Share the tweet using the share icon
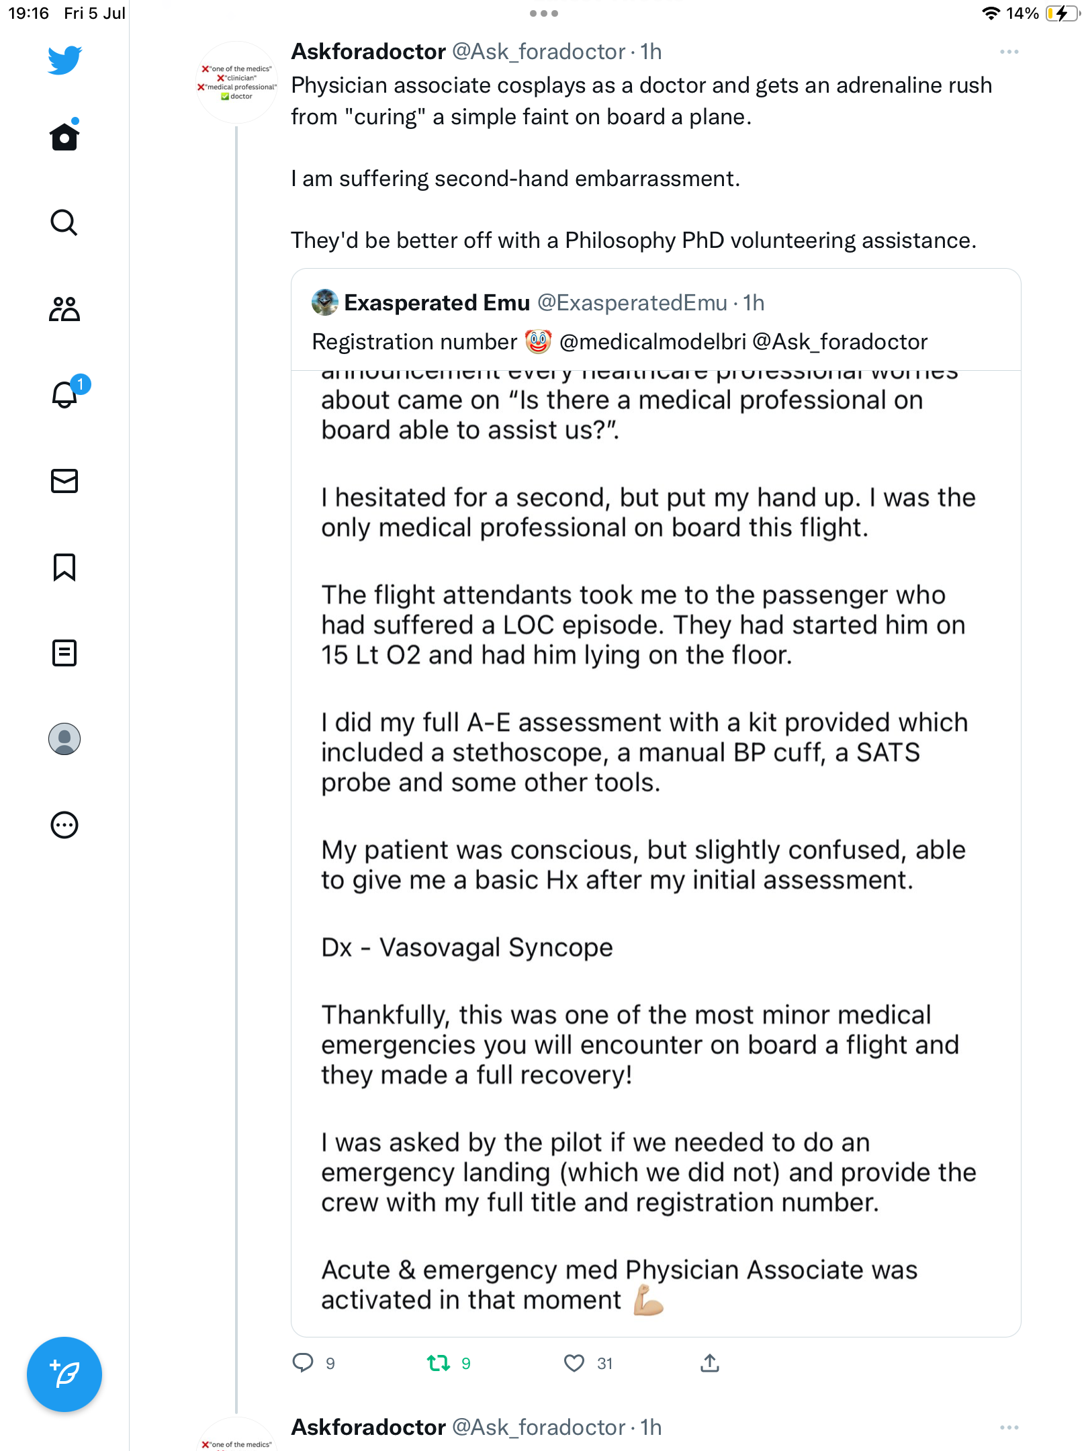Viewport: 1088px width, 1451px height. click(710, 1363)
